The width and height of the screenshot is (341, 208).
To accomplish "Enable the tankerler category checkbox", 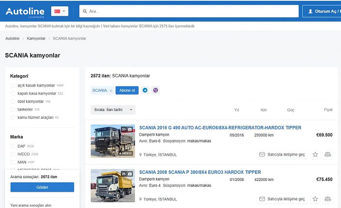I will point(13,109).
